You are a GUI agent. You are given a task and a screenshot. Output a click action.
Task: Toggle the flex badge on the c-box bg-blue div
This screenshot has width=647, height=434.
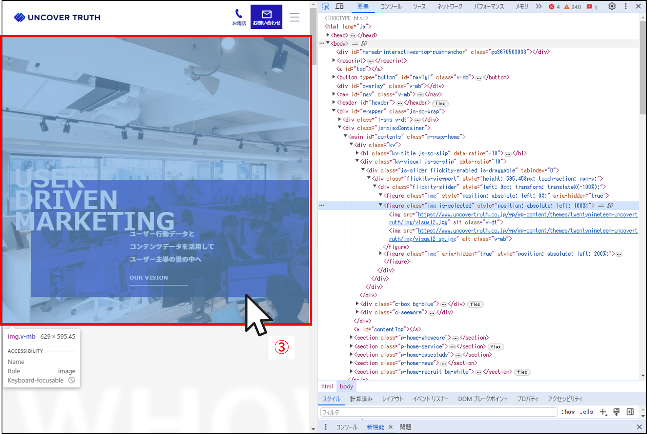475,304
